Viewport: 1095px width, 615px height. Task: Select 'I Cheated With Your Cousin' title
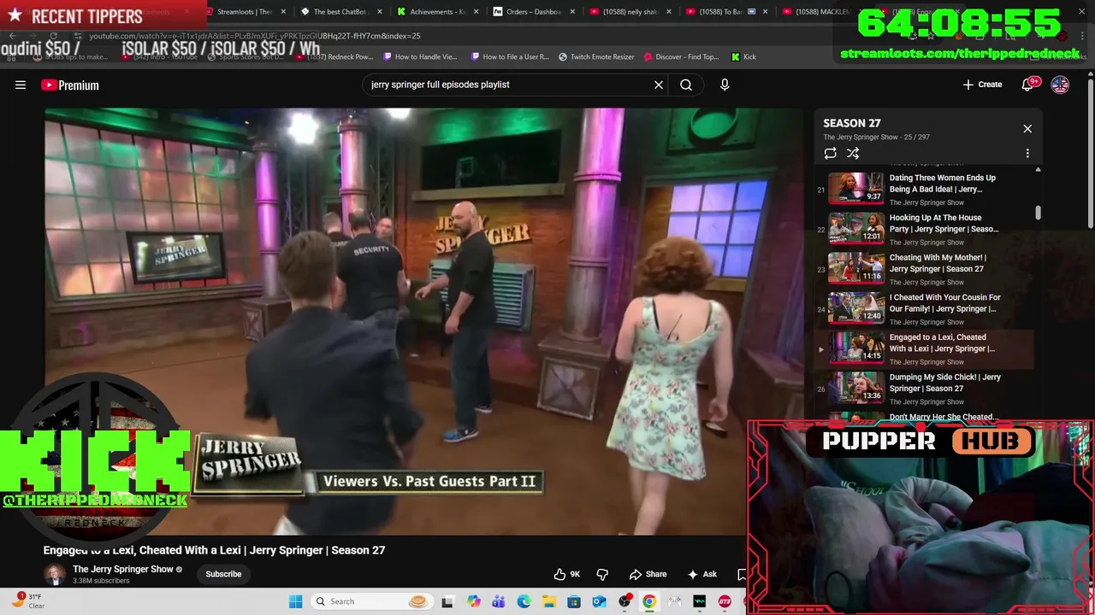click(944, 303)
